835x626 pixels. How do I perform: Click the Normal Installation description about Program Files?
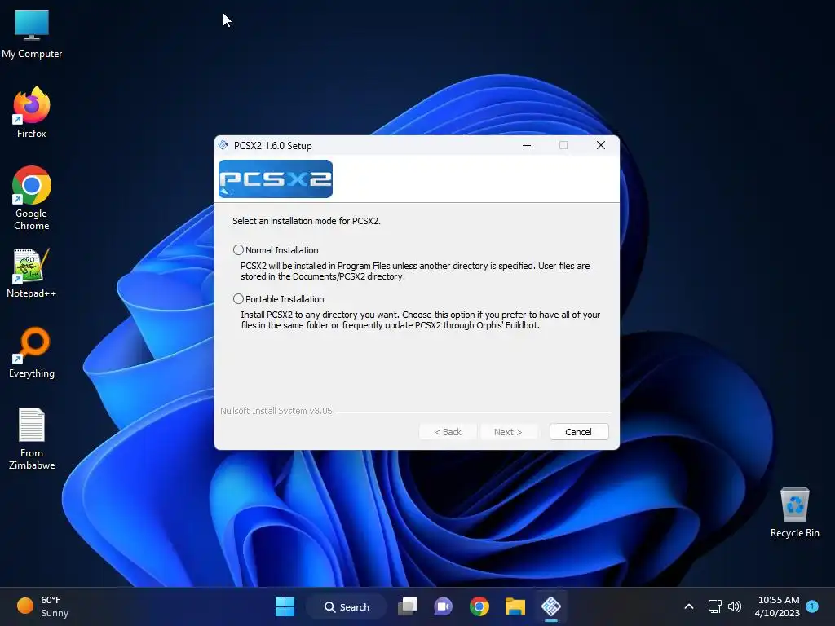coord(415,271)
